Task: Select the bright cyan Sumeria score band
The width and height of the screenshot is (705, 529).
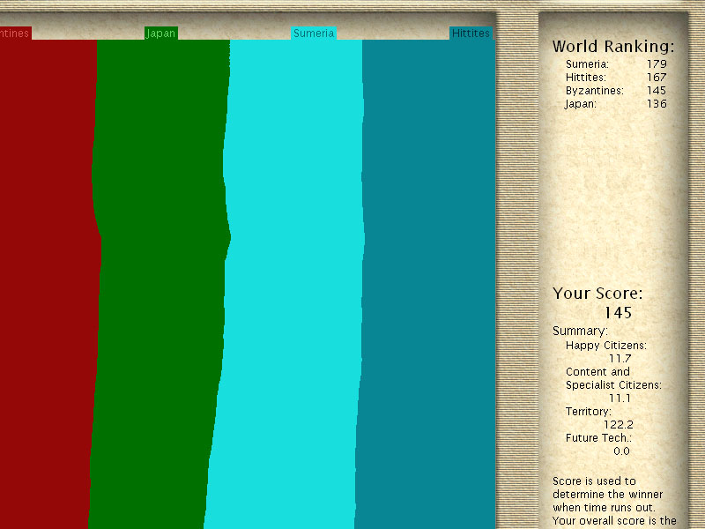Action: click(x=291, y=282)
